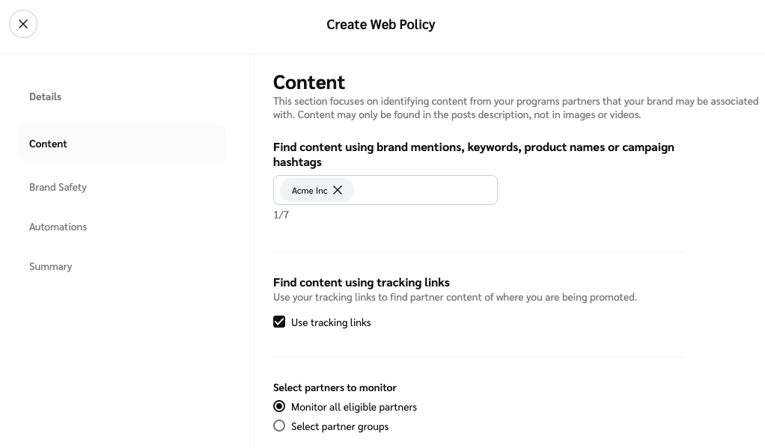Click the 'Select partners to monitor' heading
Viewport: 765px width, 448px height.
(x=335, y=387)
